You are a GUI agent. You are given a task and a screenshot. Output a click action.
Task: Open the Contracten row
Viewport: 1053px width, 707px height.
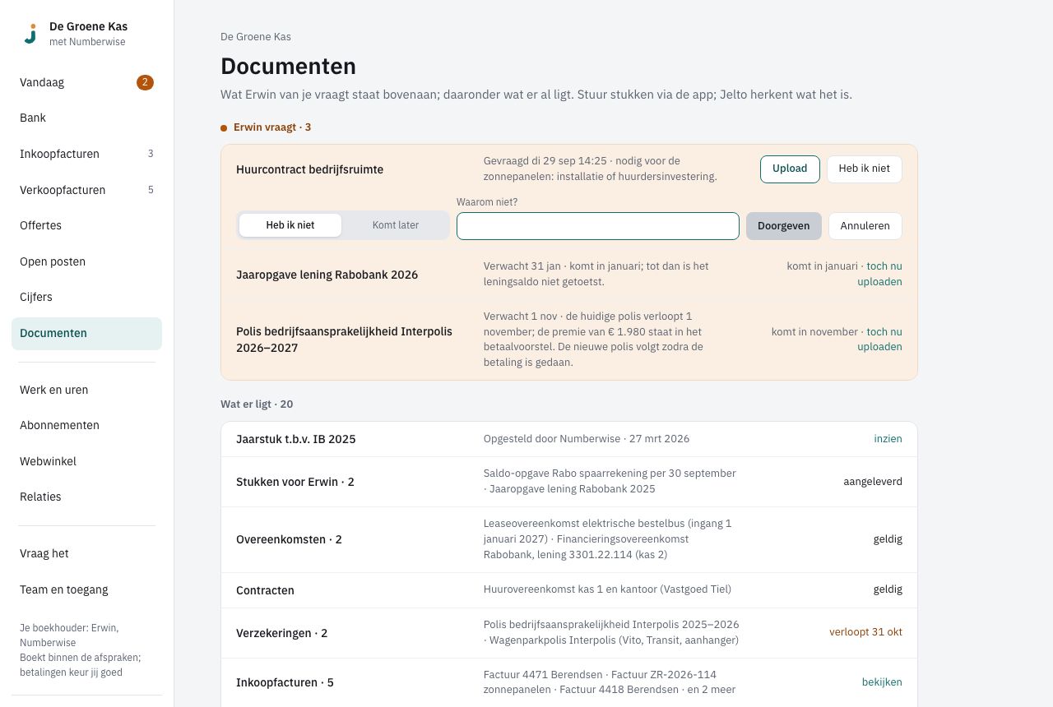pos(569,590)
